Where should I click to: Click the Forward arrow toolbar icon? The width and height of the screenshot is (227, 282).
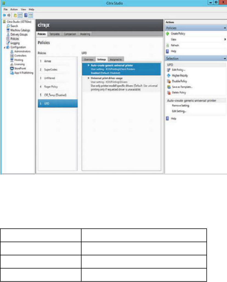(x=9, y=15)
